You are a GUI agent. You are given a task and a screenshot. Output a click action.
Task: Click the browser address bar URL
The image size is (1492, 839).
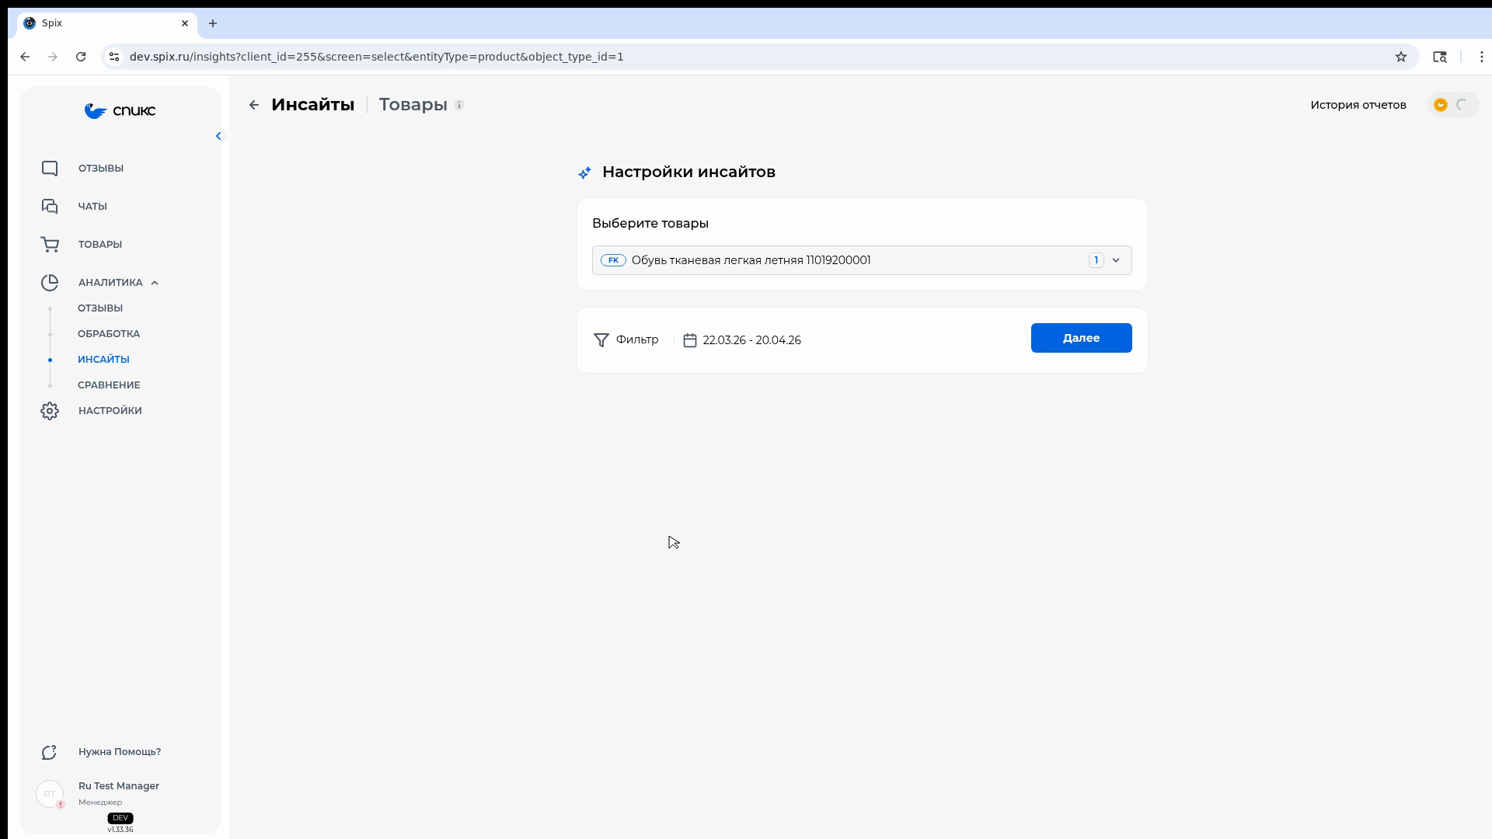tap(376, 57)
